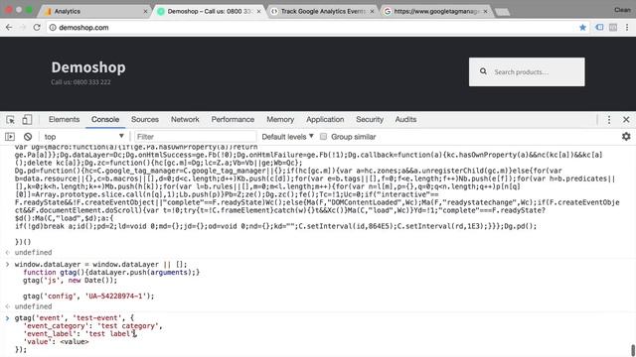The height and width of the screenshot is (357, 636).
Task: Clear the console output
Action: pyautogui.click(x=28, y=137)
